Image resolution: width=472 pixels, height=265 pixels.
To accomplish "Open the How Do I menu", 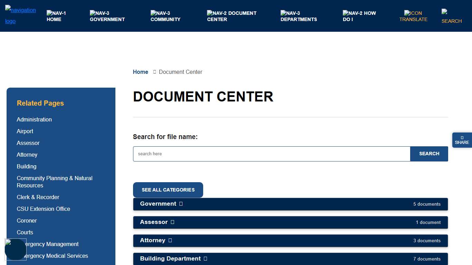I will tap(359, 16).
